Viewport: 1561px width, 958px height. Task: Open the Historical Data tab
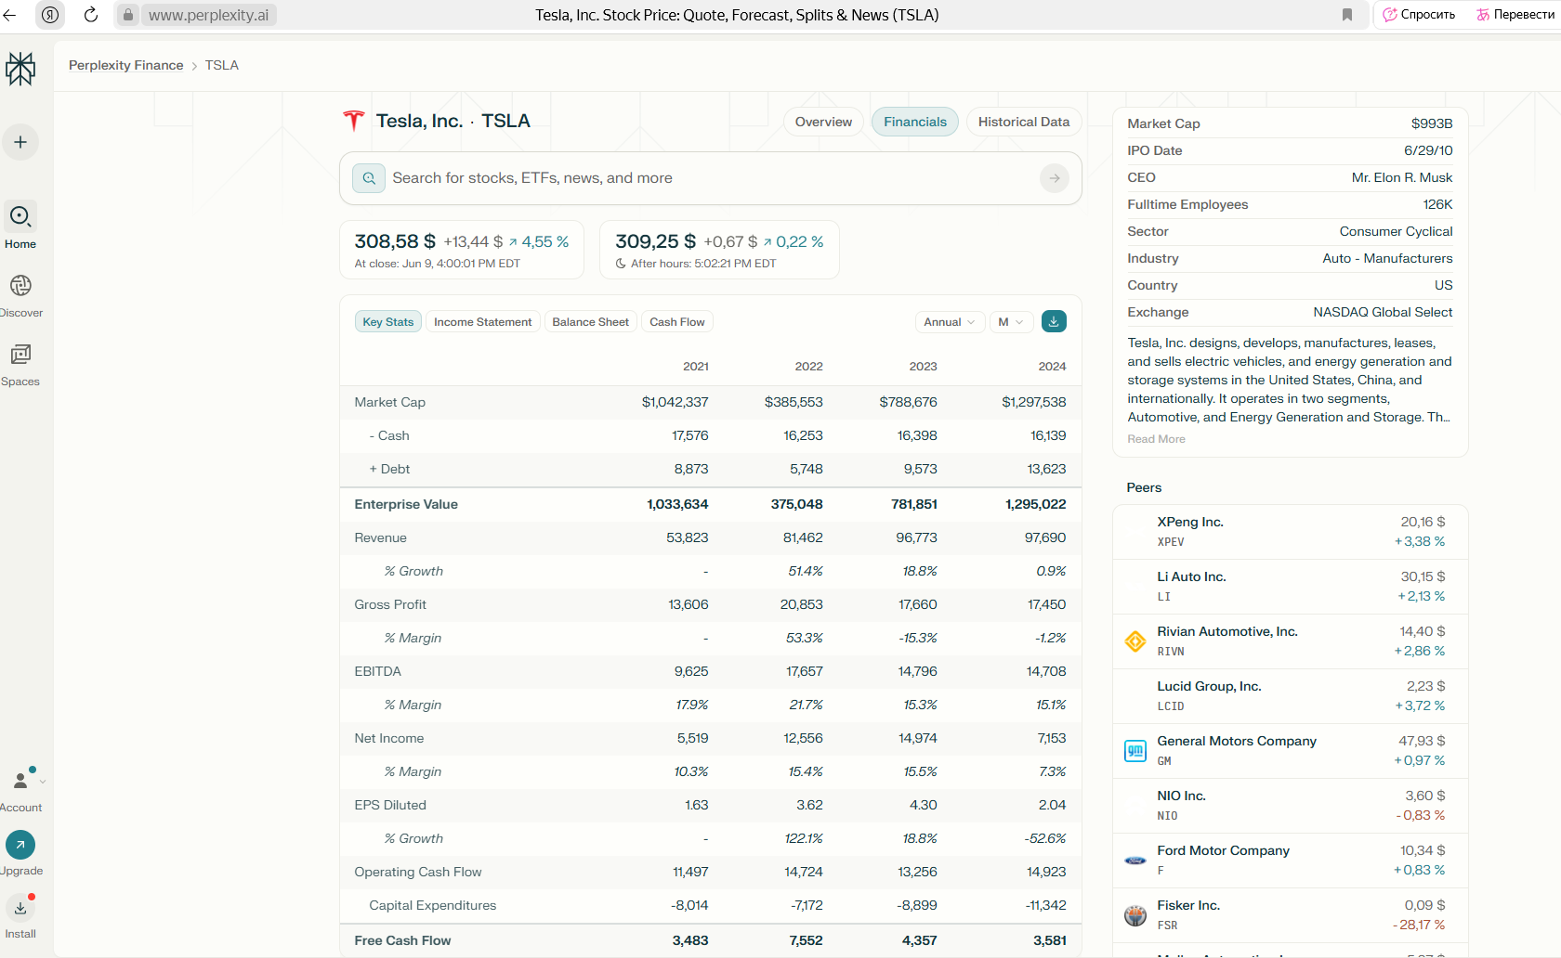pos(1023,122)
